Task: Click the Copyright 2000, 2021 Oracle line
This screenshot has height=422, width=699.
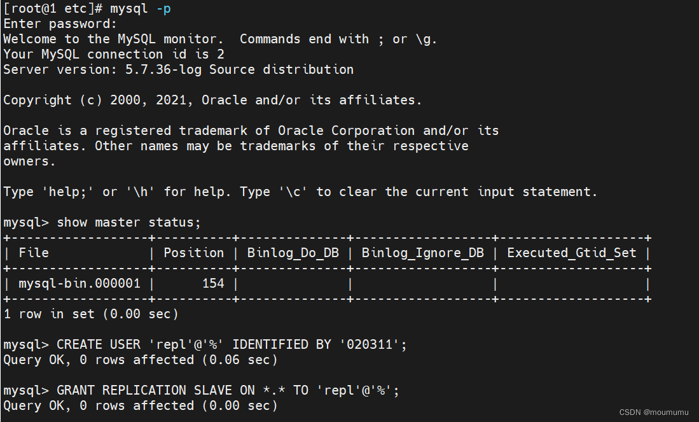Action: (x=212, y=100)
